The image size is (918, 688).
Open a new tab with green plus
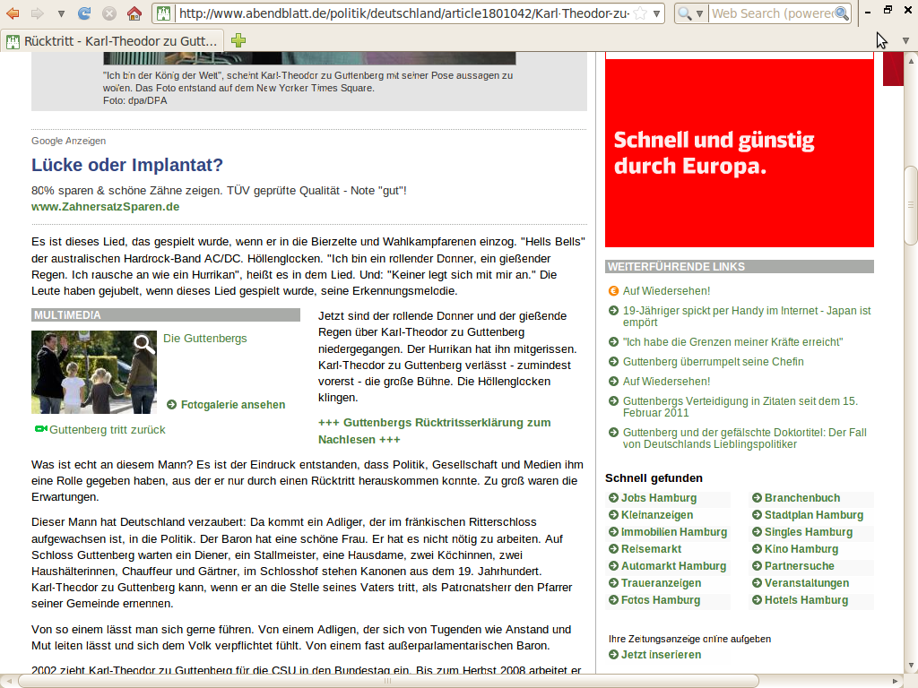click(238, 40)
